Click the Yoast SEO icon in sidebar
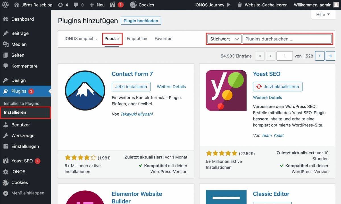The image size is (341, 204). (x=6, y=161)
